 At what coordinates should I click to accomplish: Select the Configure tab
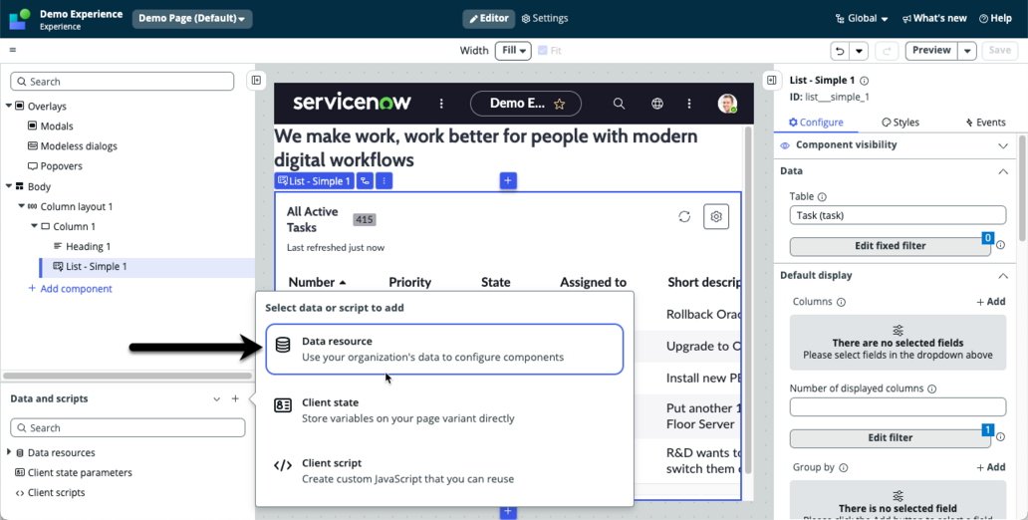pyautogui.click(x=816, y=122)
